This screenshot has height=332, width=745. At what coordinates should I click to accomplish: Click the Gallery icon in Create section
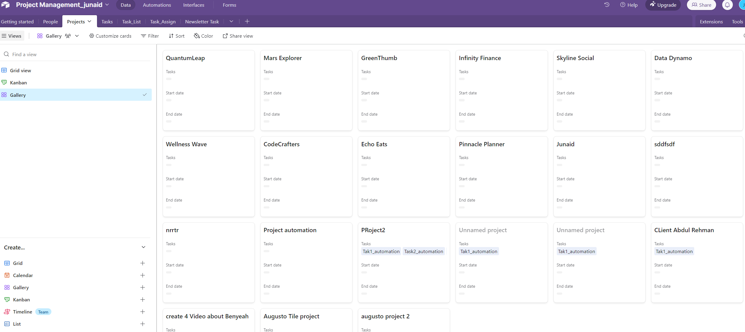tap(7, 287)
